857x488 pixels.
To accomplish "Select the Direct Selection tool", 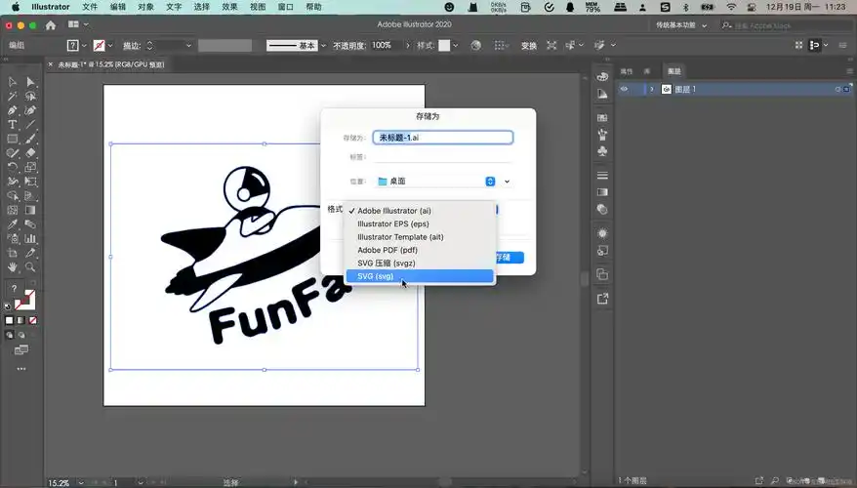I will point(30,83).
